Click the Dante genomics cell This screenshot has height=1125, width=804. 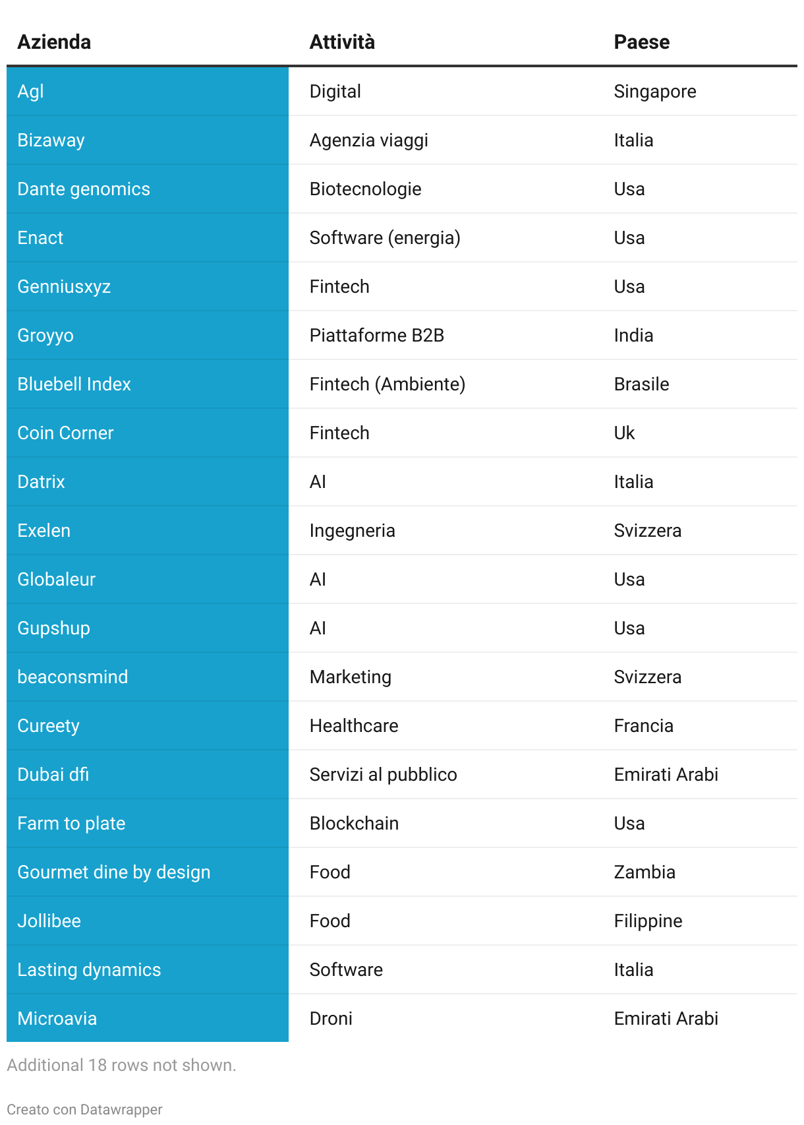[x=84, y=189]
